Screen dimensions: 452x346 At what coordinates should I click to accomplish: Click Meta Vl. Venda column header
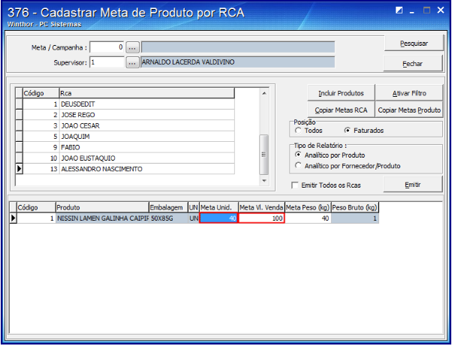tap(261, 207)
